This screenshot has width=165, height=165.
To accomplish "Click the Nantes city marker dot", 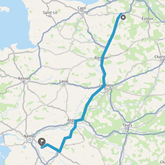I will click(30, 139).
